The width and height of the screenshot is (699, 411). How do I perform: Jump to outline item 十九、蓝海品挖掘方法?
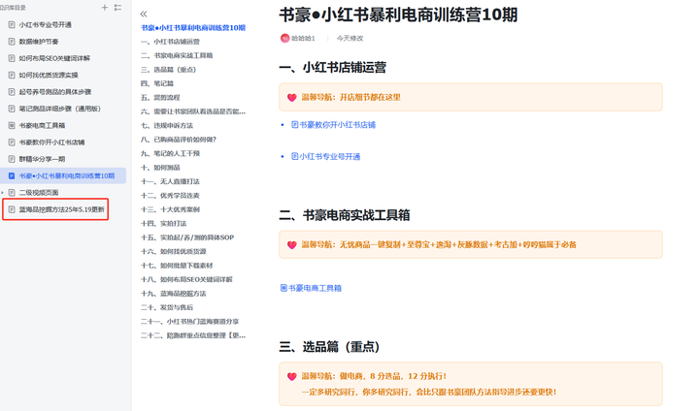pyautogui.click(x=174, y=294)
